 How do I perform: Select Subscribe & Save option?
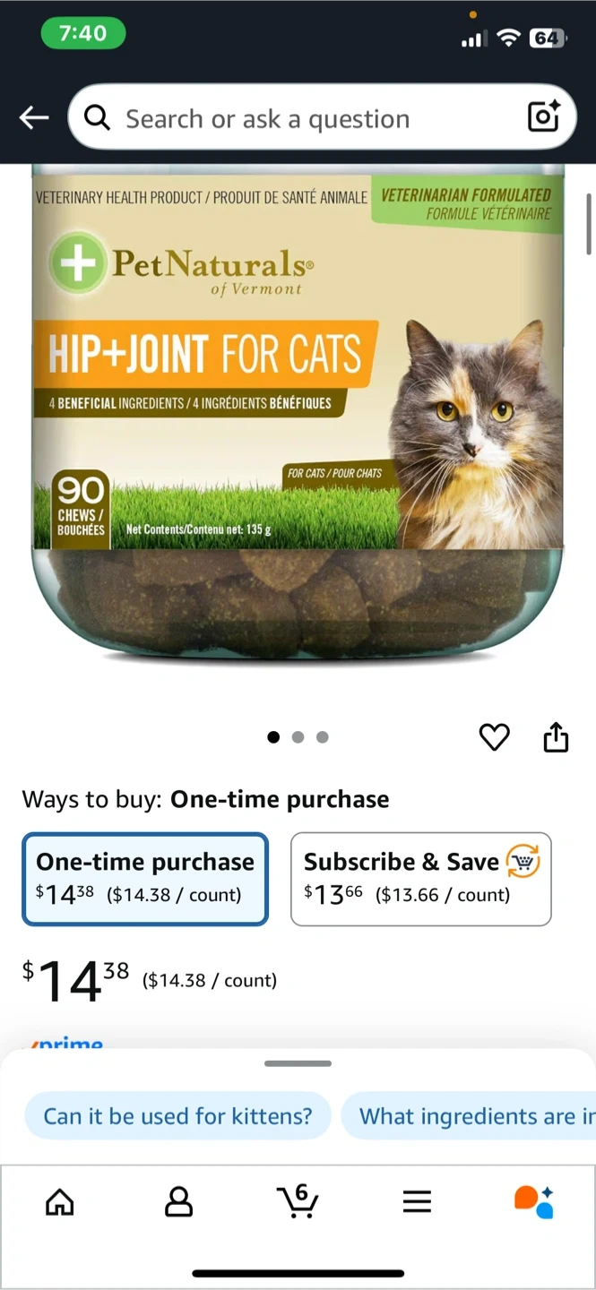point(420,879)
